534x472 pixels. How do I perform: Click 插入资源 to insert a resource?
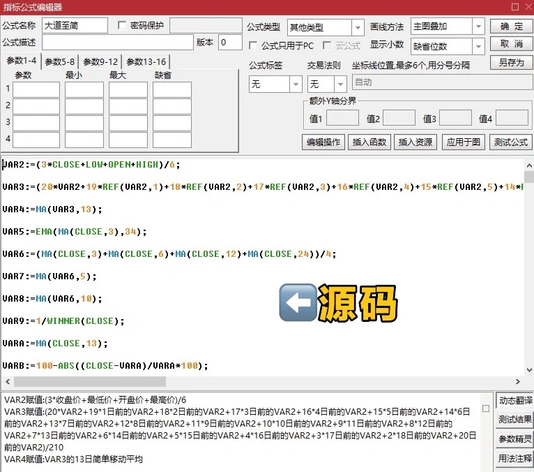click(x=415, y=142)
